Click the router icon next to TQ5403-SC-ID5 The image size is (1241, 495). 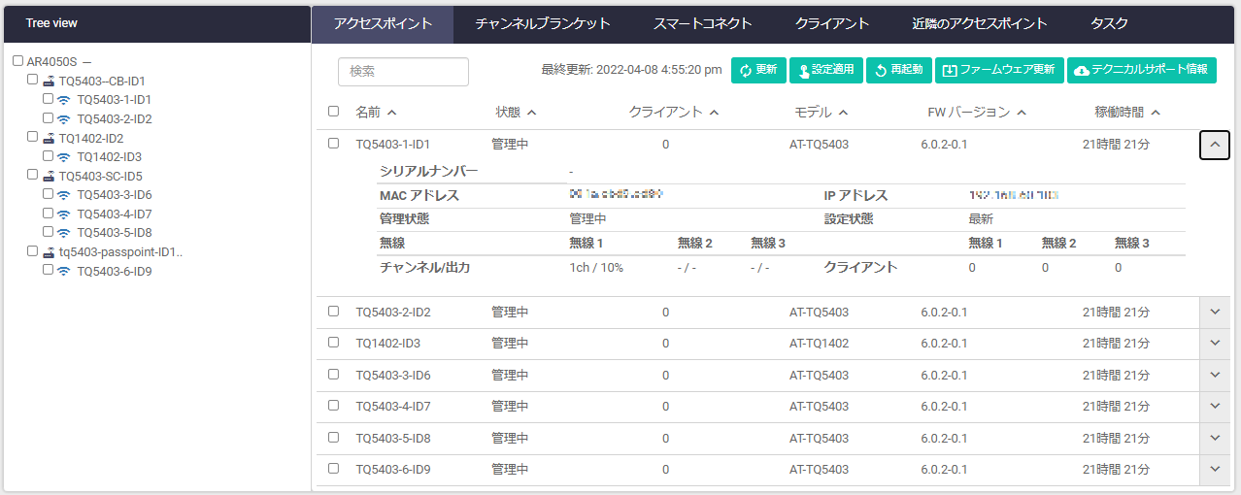tap(48, 177)
